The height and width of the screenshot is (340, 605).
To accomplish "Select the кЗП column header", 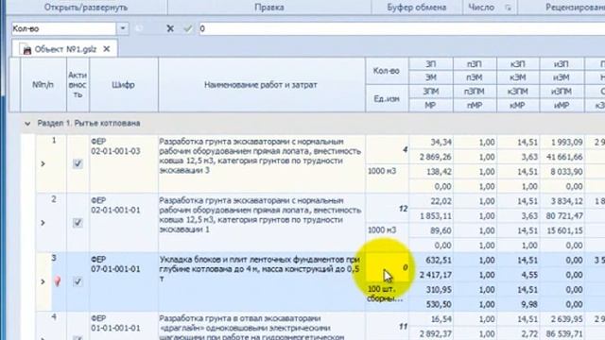I will pyautogui.click(x=518, y=64).
